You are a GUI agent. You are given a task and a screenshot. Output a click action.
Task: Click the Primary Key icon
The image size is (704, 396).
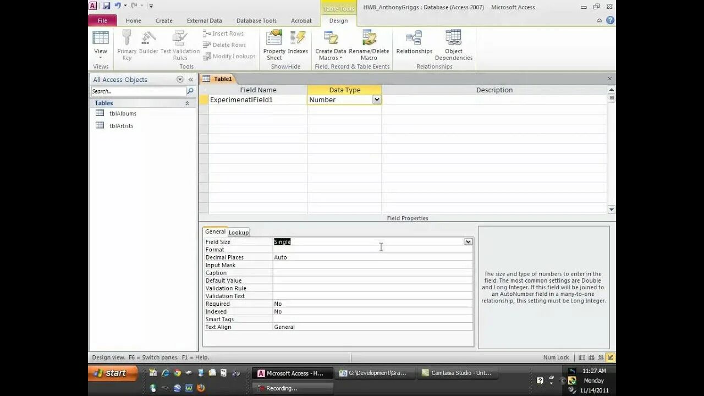[x=127, y=38]
